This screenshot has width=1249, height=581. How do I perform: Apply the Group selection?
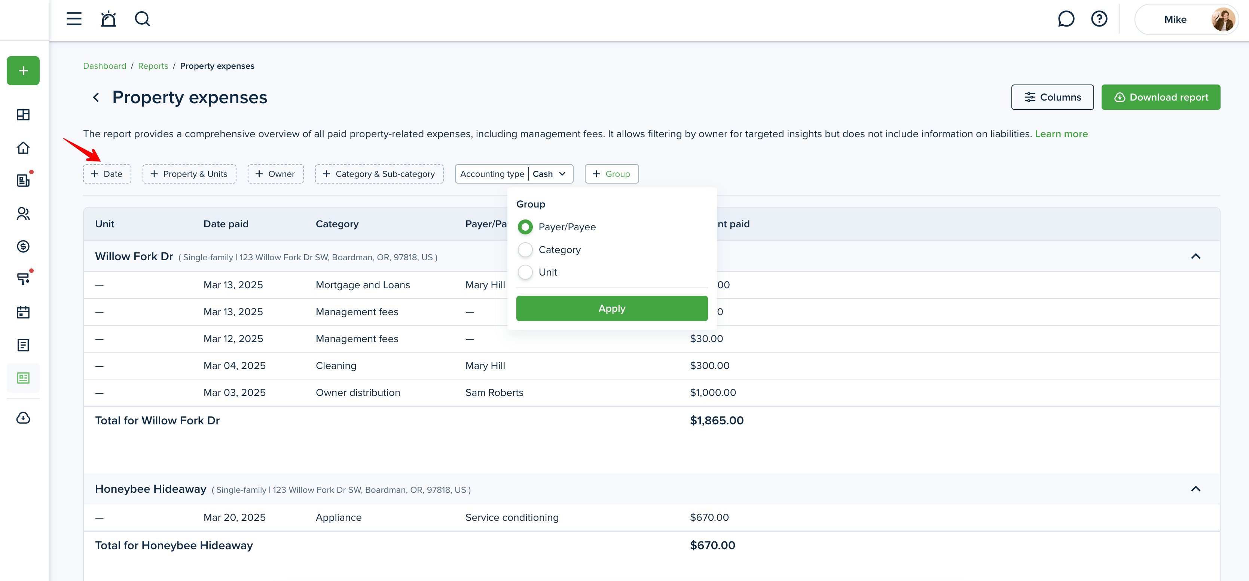tap(612, 308)
